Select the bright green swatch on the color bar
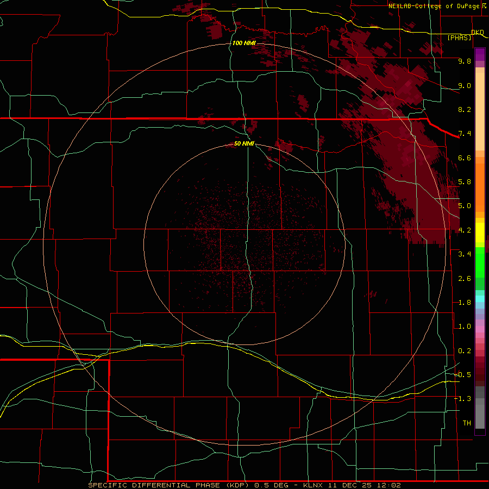 pos(480,262)
